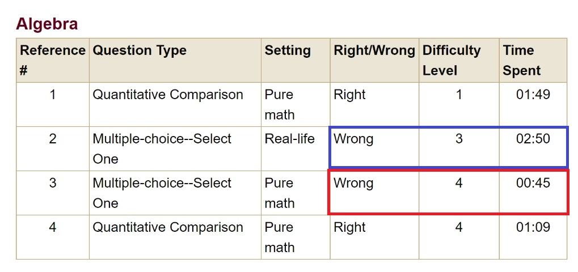
Task: Click the Reference # column header
Action: tap(52, 60)
